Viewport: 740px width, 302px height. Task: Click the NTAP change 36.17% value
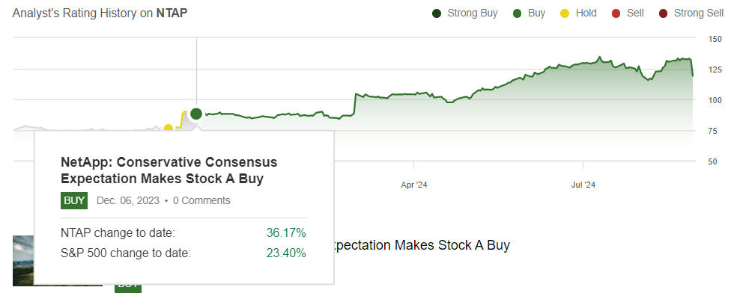[x=286, y=233]
